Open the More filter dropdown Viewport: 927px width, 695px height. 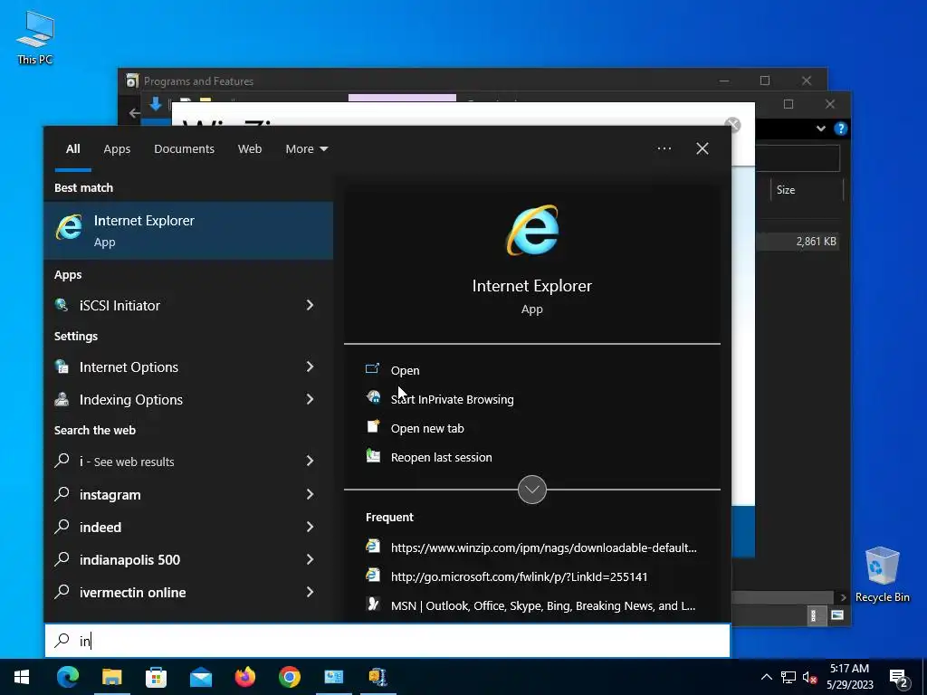[x=306, y=149]
